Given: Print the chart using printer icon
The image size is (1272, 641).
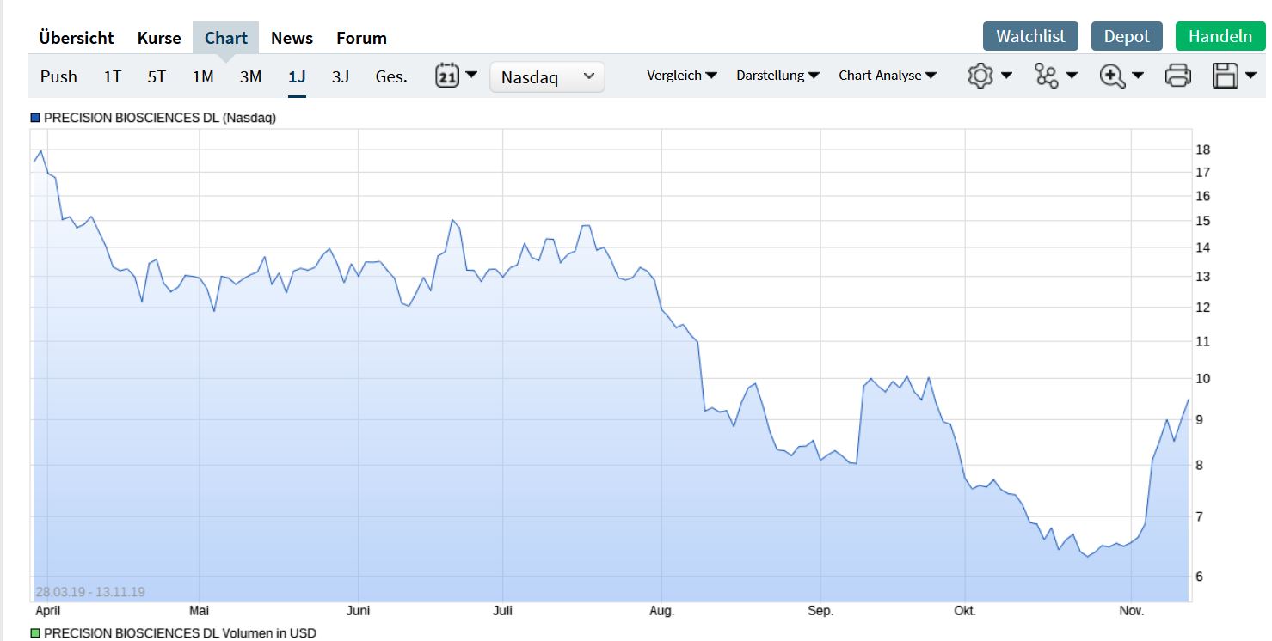Looking at the screenshot, I should [x=1177, y=76].
